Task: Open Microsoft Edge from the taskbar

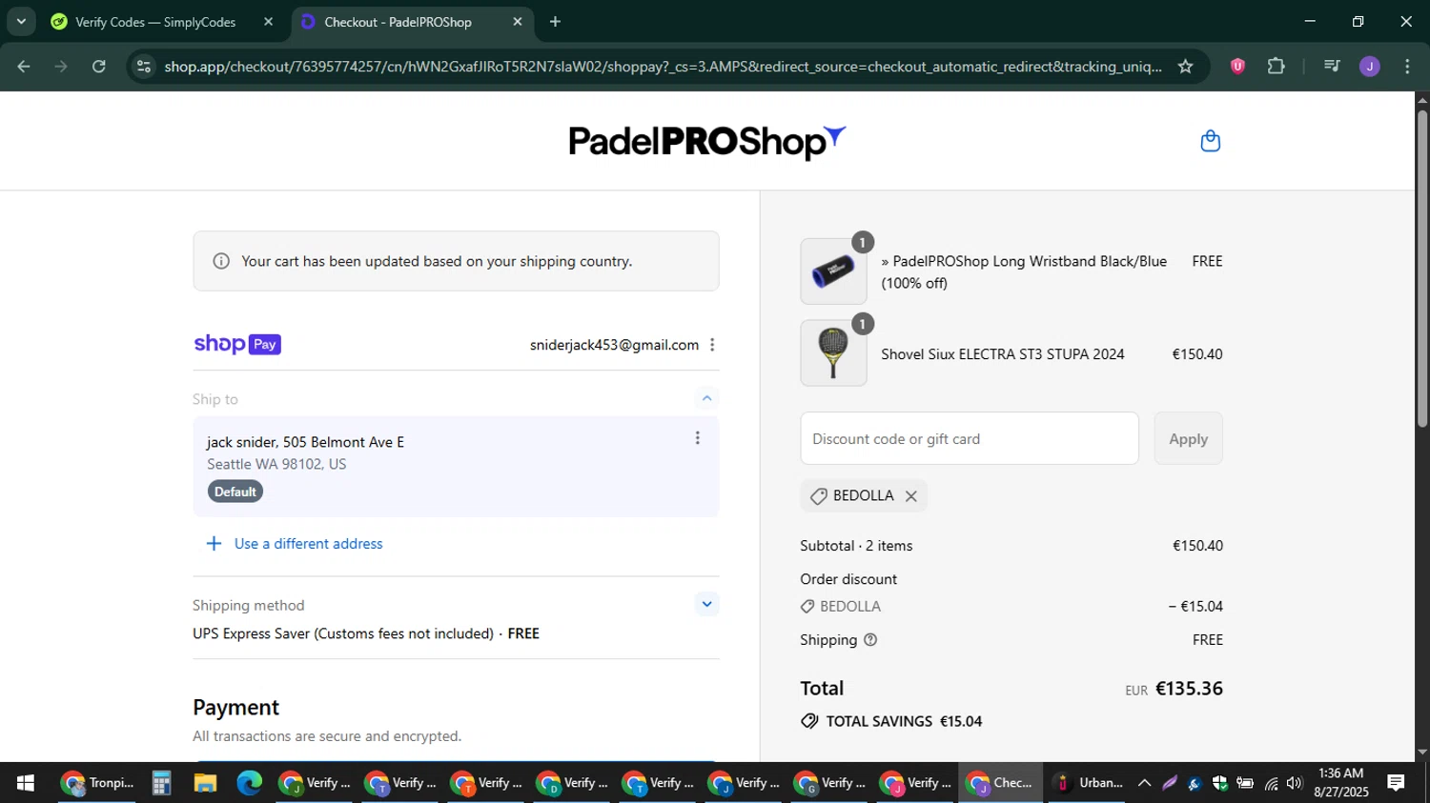Action: pyautogui.click(x=249, y=783)
